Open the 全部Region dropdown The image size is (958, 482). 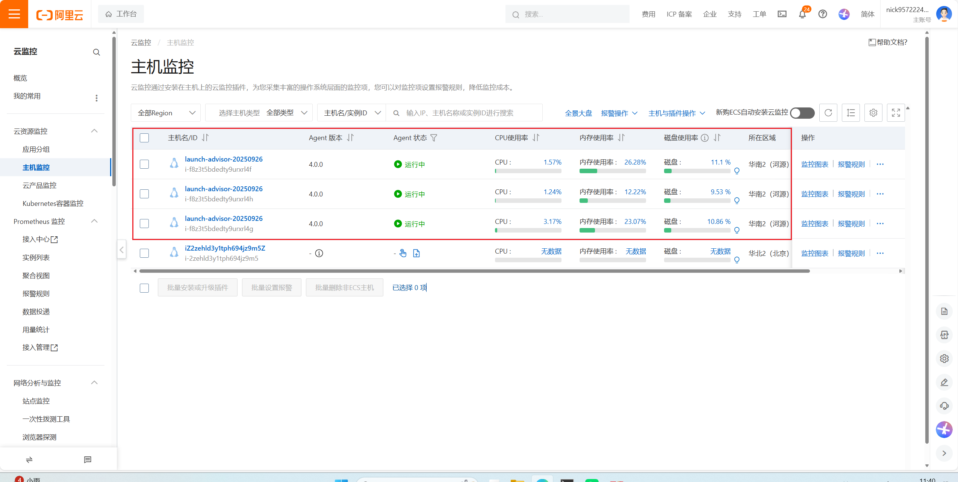pos(166,113)
